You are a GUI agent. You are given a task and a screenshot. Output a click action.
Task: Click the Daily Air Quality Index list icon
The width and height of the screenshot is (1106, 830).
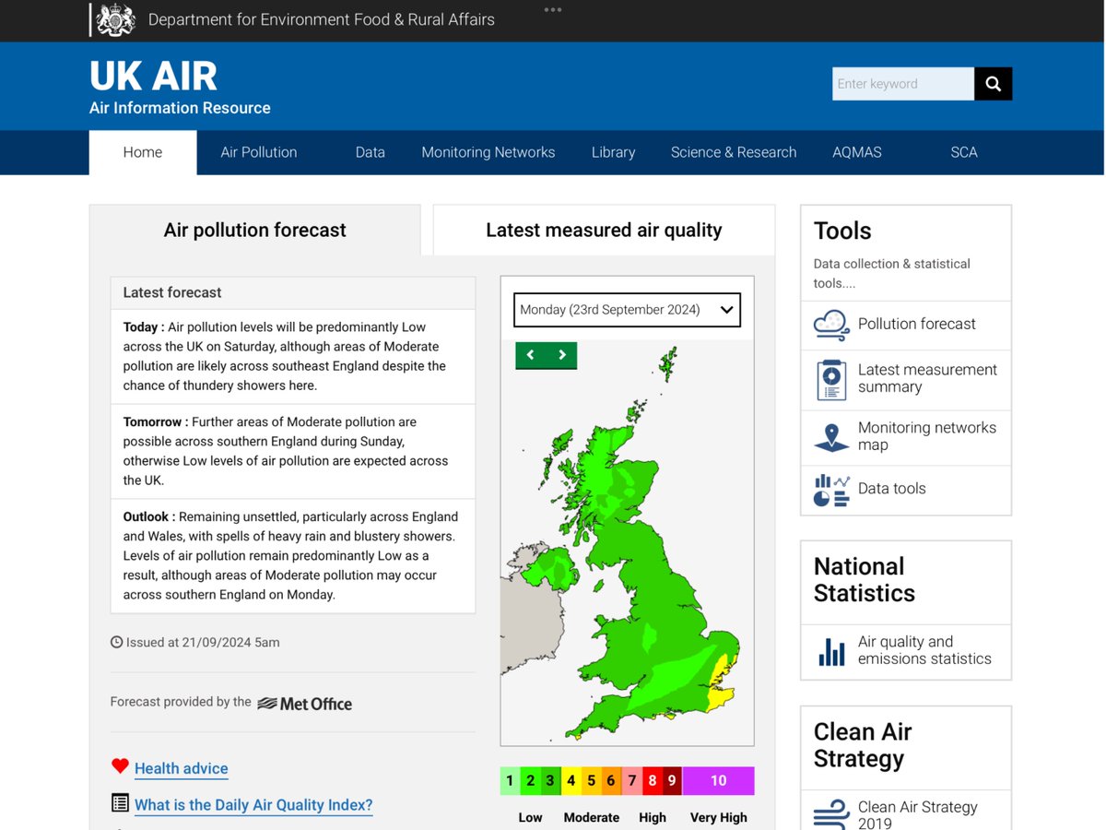[x=120, y=802]
